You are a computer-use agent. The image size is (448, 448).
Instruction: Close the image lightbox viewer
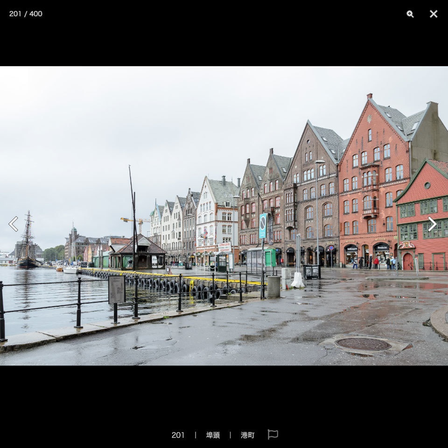tap(434, 14)
